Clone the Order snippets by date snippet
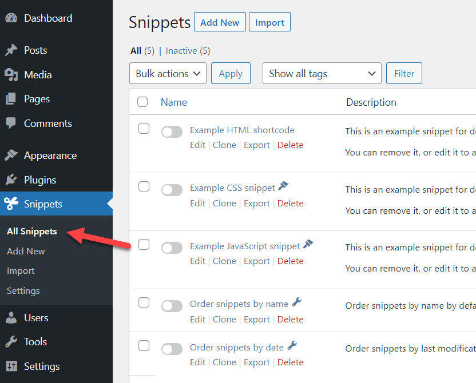The height and width of the screenshot is (383, 476). click(224, 362)
